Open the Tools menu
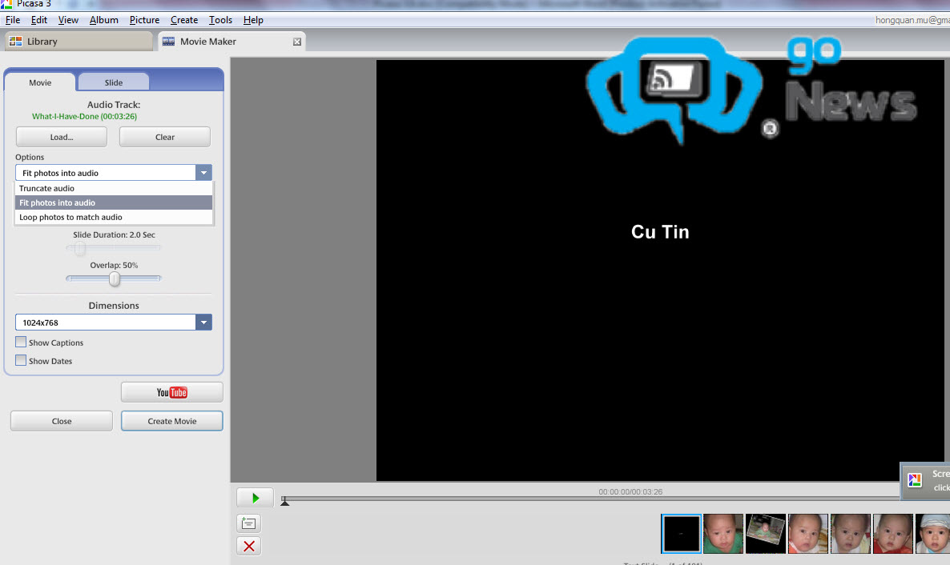This screenshot has width=950, height=565. click(x=220, y=20)
